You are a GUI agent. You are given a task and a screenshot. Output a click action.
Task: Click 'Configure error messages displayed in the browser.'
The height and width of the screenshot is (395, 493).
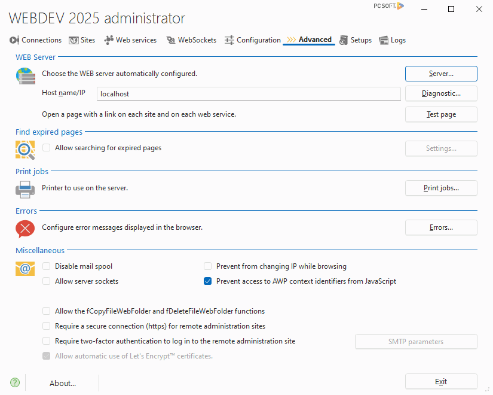click(123, 227)
